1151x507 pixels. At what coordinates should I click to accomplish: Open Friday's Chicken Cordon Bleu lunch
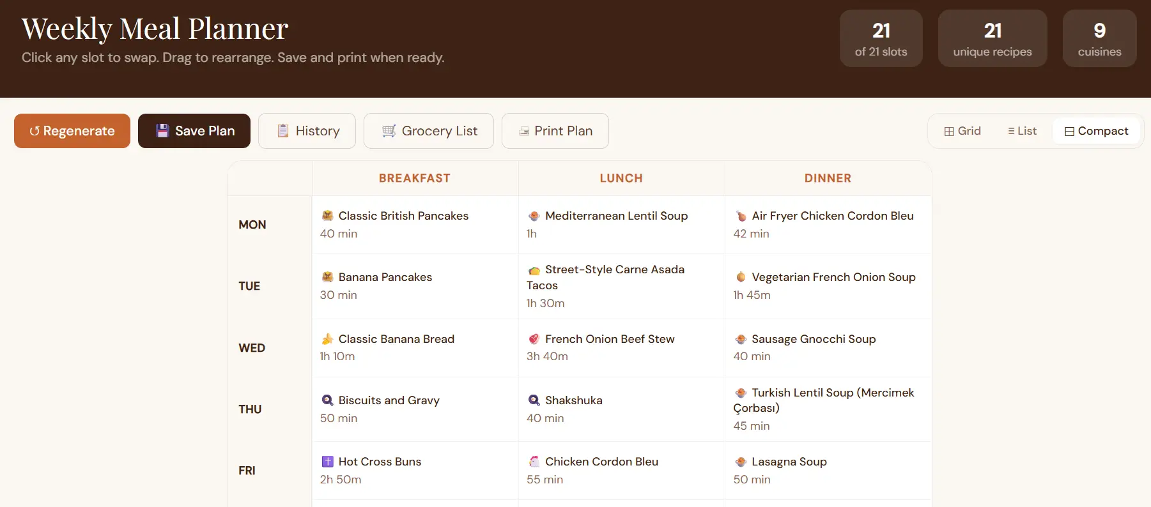point(621,471)
